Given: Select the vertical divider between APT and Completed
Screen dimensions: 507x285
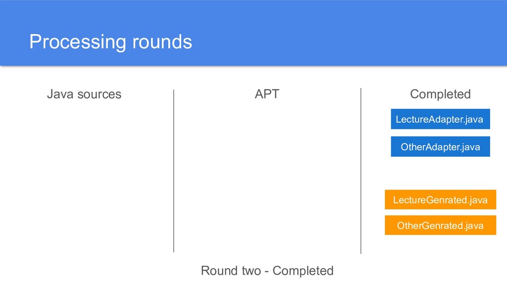Looking at the screenshot, I should coord(361,171).
